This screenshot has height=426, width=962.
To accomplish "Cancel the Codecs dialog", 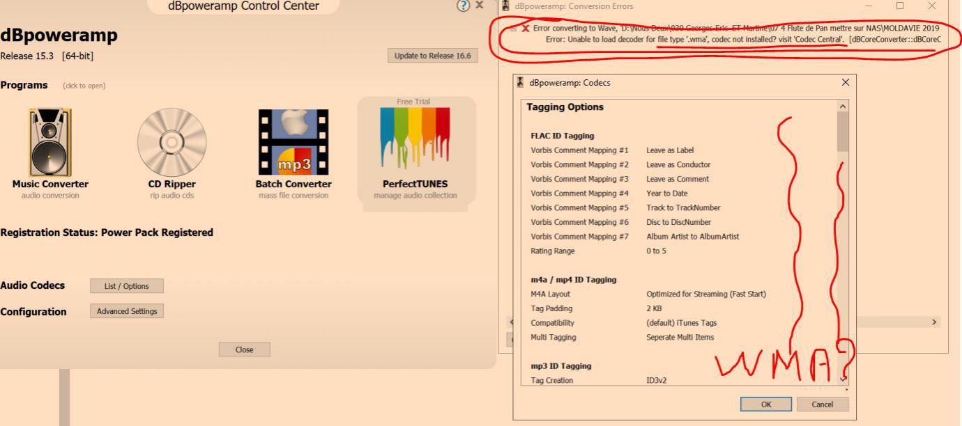I will [x=823, y=404].
